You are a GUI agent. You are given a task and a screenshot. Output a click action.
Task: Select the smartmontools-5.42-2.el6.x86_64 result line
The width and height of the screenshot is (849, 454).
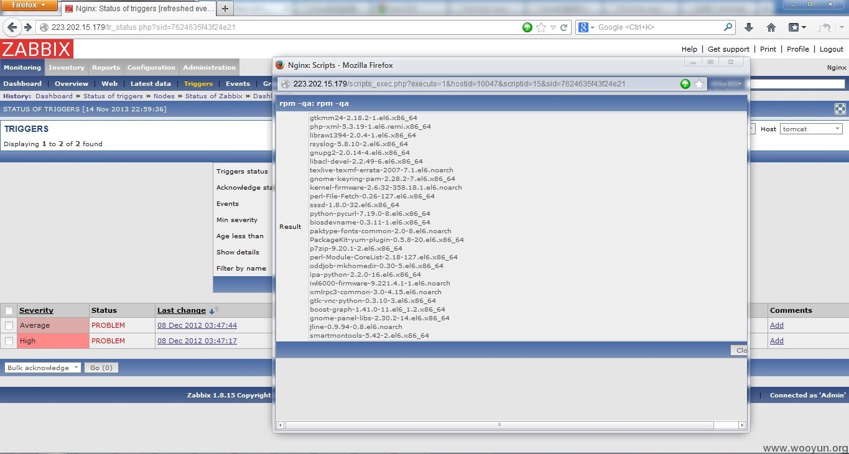(369, 335)
